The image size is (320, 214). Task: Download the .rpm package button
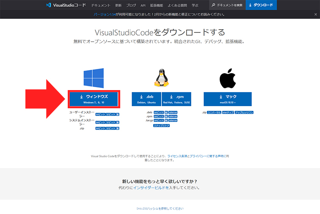(177, 99)
